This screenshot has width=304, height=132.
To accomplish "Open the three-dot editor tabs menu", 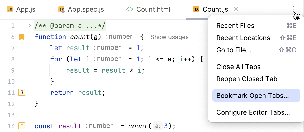I will pyautogui.click(x=294, y=10).
